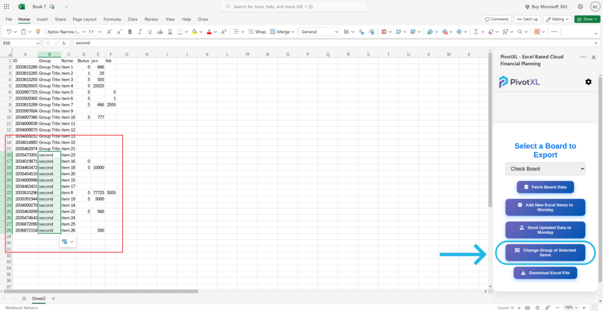
Task: Open settings gear in title bar
Action: pos(580,6)
